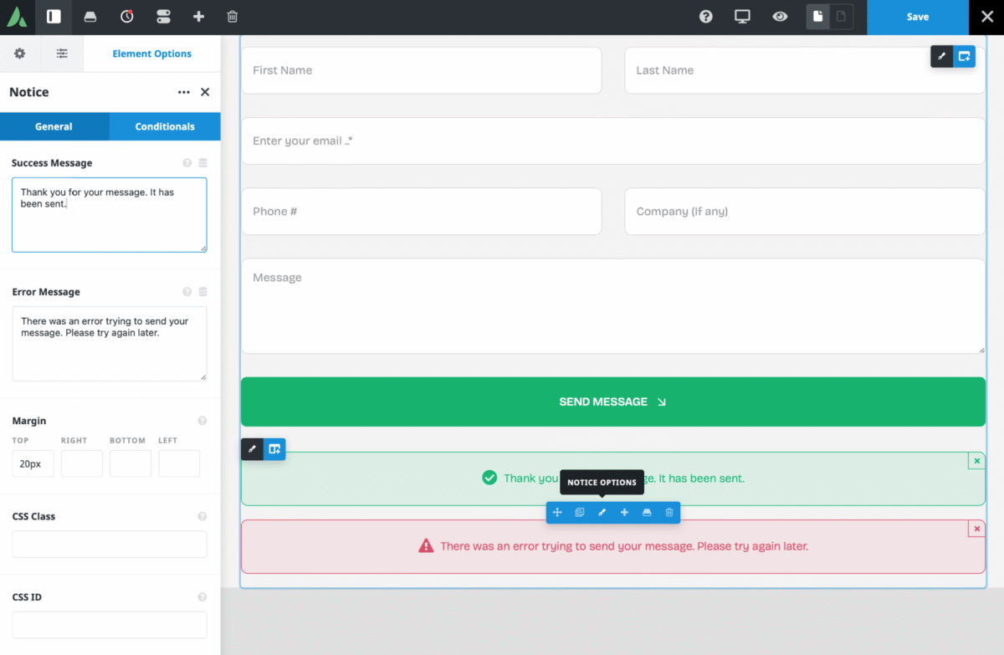The image size is (1004, 655).
Task: Open dynamic data icon for Error Message
Action: pos(202,292)
